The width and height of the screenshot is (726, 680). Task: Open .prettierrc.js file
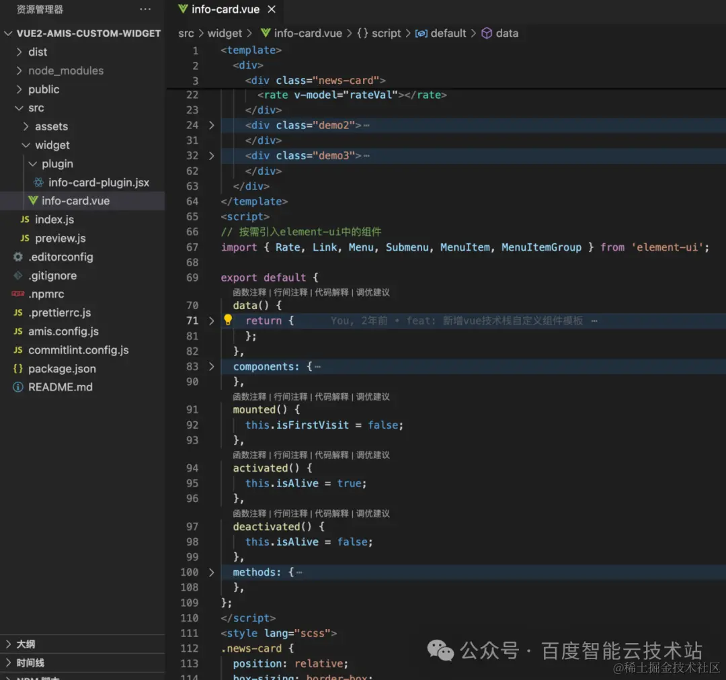[60, 312]
